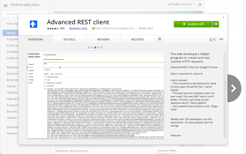The width and height of the screenshot is (246, 154).
Task: Open Lifestyle category in sidebar
Action: 12,92
